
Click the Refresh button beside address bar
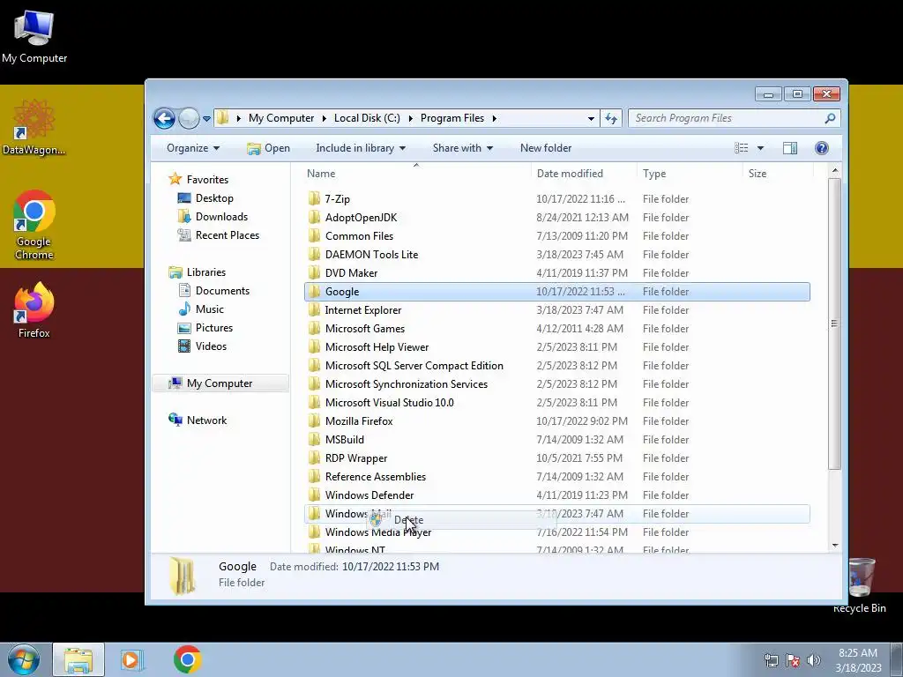pyautogui.click(x=611, y=119)
